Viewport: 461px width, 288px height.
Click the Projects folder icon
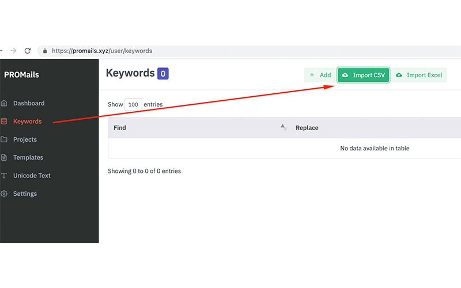(4, 139)
